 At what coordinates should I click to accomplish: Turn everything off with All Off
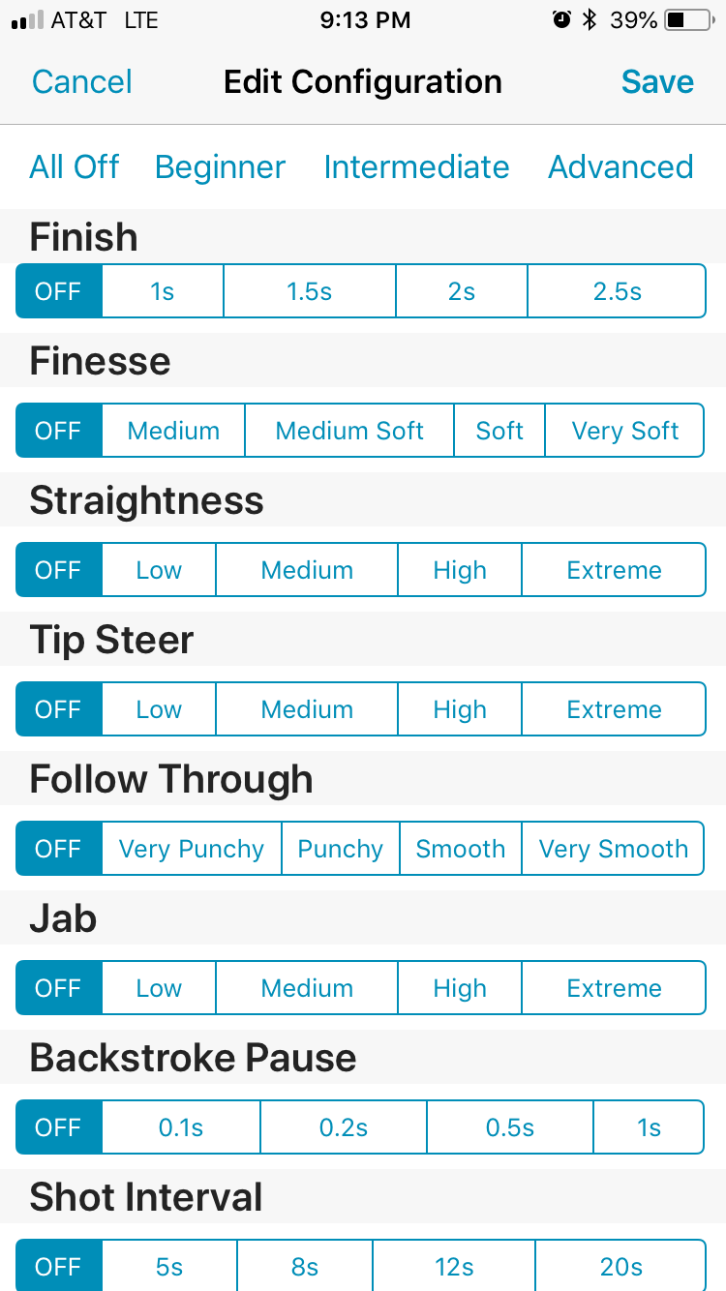pos(75,167)
